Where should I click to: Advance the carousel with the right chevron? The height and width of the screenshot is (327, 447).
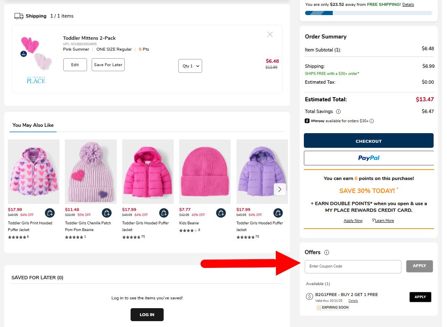tap(280, 189)
